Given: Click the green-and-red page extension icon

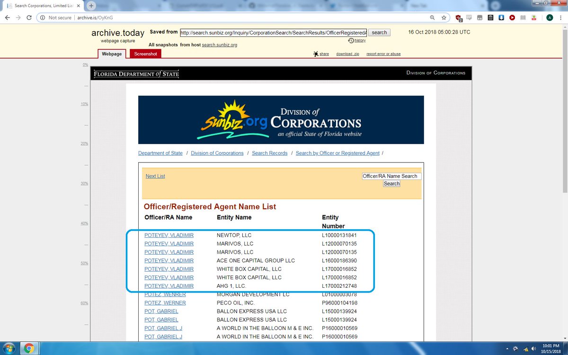Looking at the screenshot, I should 533,18.
